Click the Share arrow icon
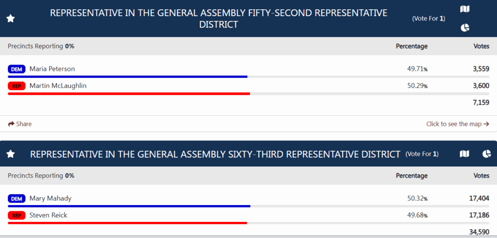This screenshot has height=238, width=497. coord(11,124)
